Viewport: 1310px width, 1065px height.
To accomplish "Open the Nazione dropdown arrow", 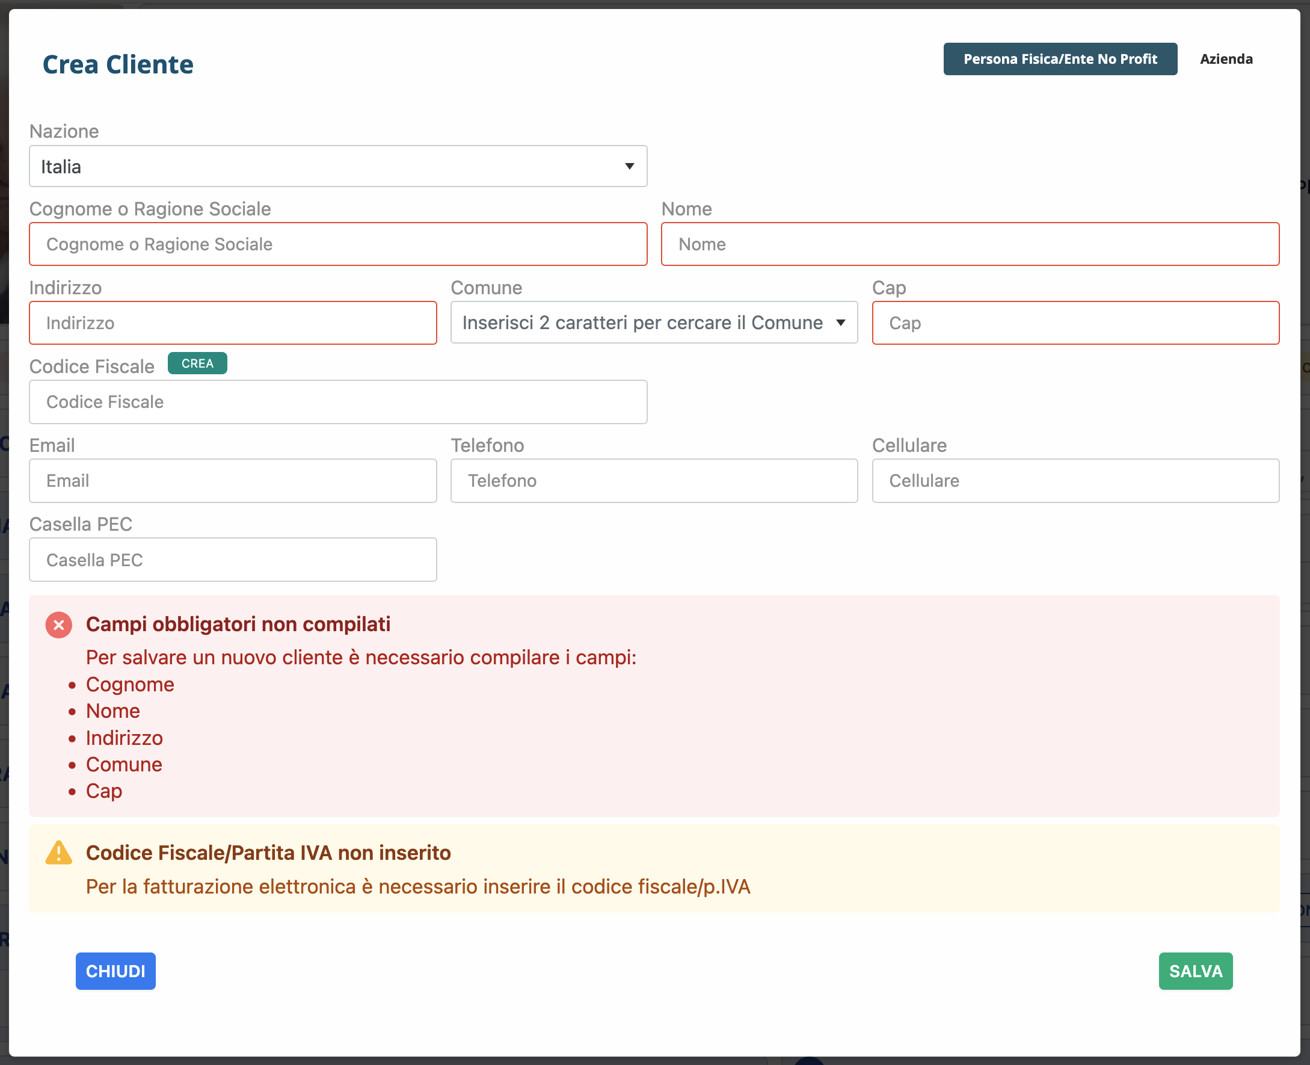I will (x=629, y=166).
